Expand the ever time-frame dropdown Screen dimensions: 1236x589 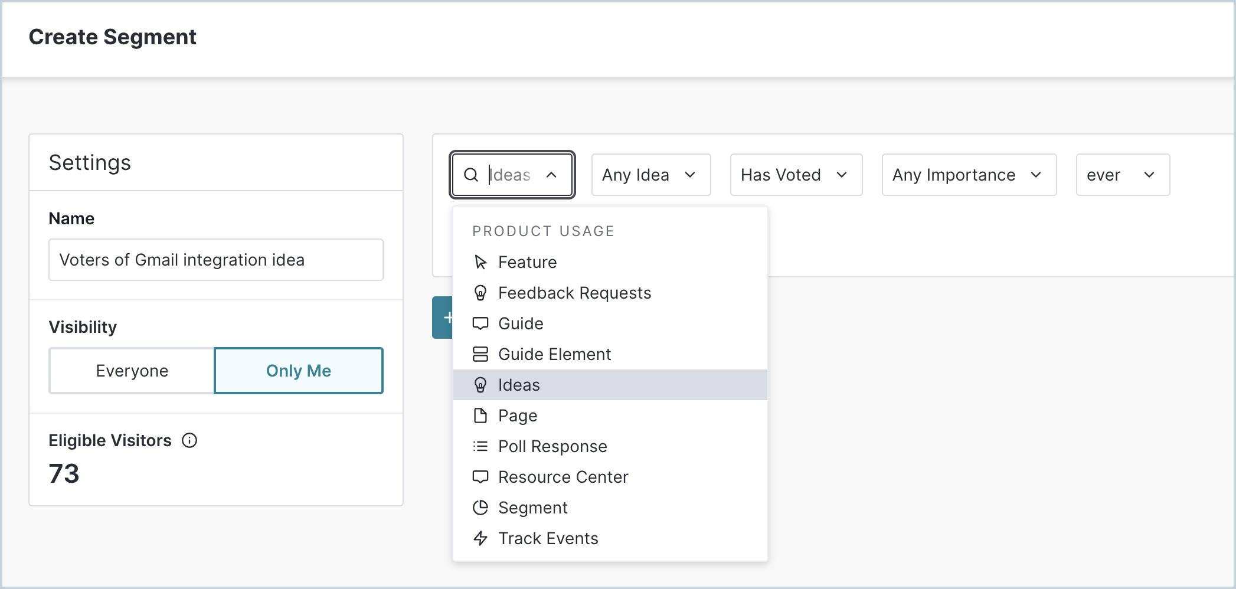tap(1121, 175)
